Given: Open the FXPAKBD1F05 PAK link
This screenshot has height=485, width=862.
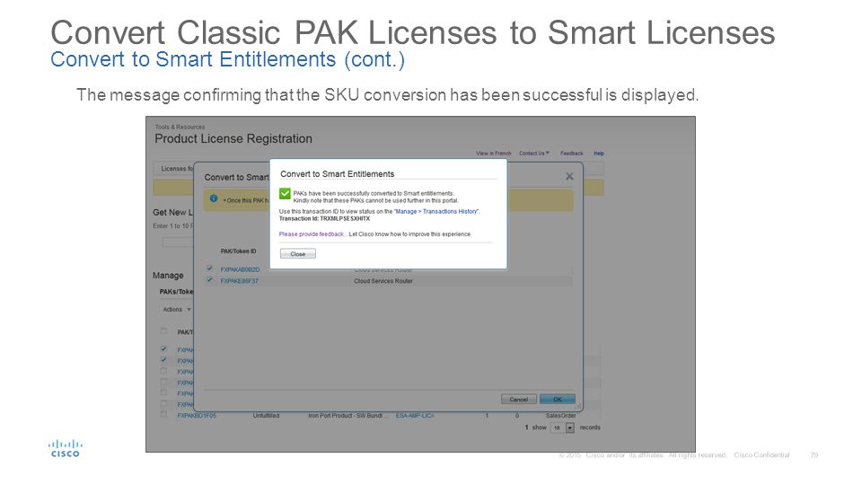Looking at the screenshot, I should (197, 416).
